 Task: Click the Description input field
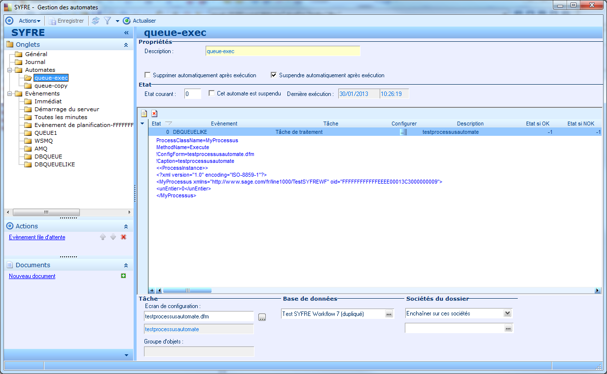283,51
